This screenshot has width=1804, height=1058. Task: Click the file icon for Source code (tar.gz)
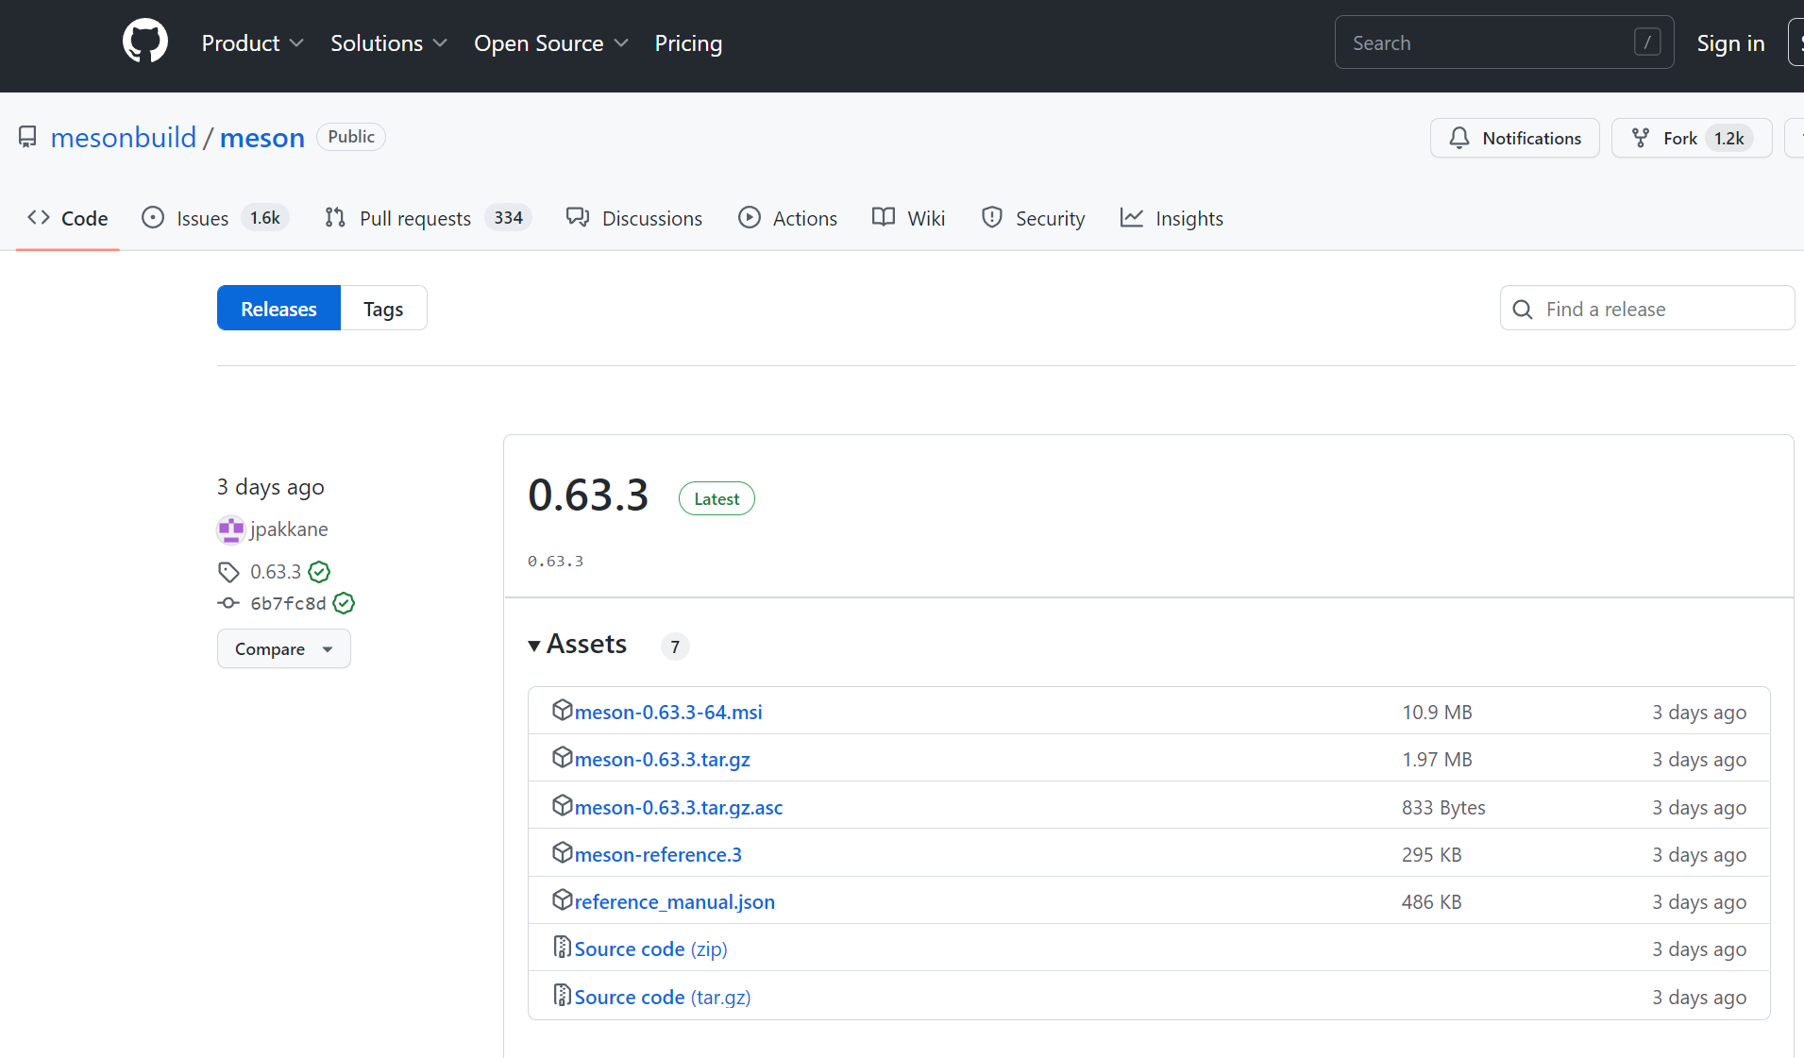point(563,995)
